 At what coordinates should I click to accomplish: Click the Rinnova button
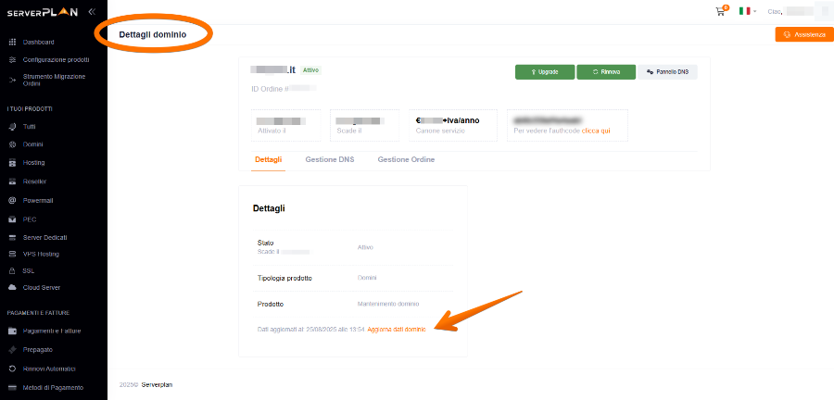tap(605, 71)
